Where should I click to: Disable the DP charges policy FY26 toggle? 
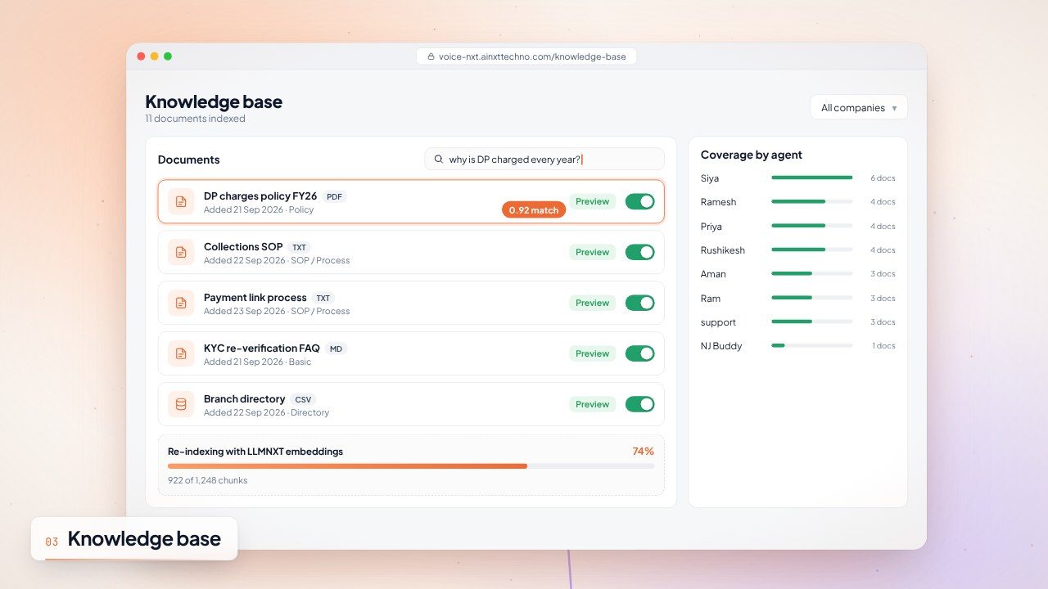point(640,201)
